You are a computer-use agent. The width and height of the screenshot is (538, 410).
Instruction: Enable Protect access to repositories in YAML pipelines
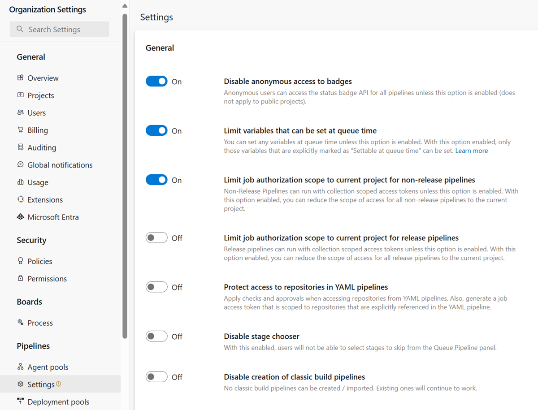click(156, 287)
